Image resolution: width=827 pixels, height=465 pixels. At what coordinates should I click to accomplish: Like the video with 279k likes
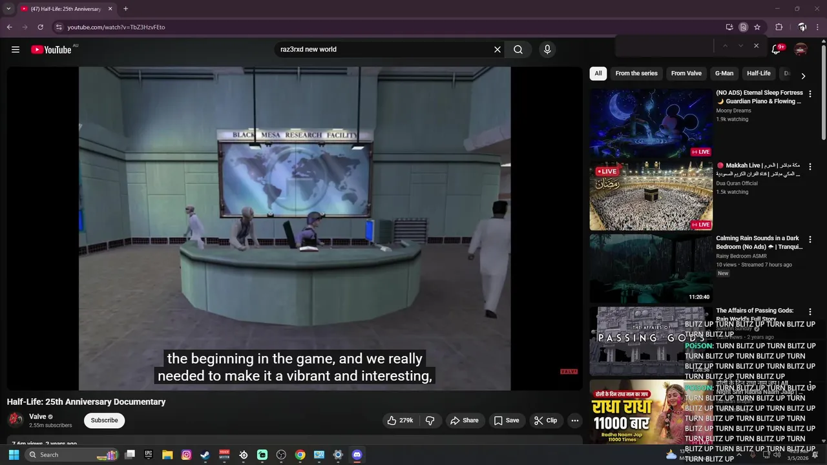[x=400, y=420]
